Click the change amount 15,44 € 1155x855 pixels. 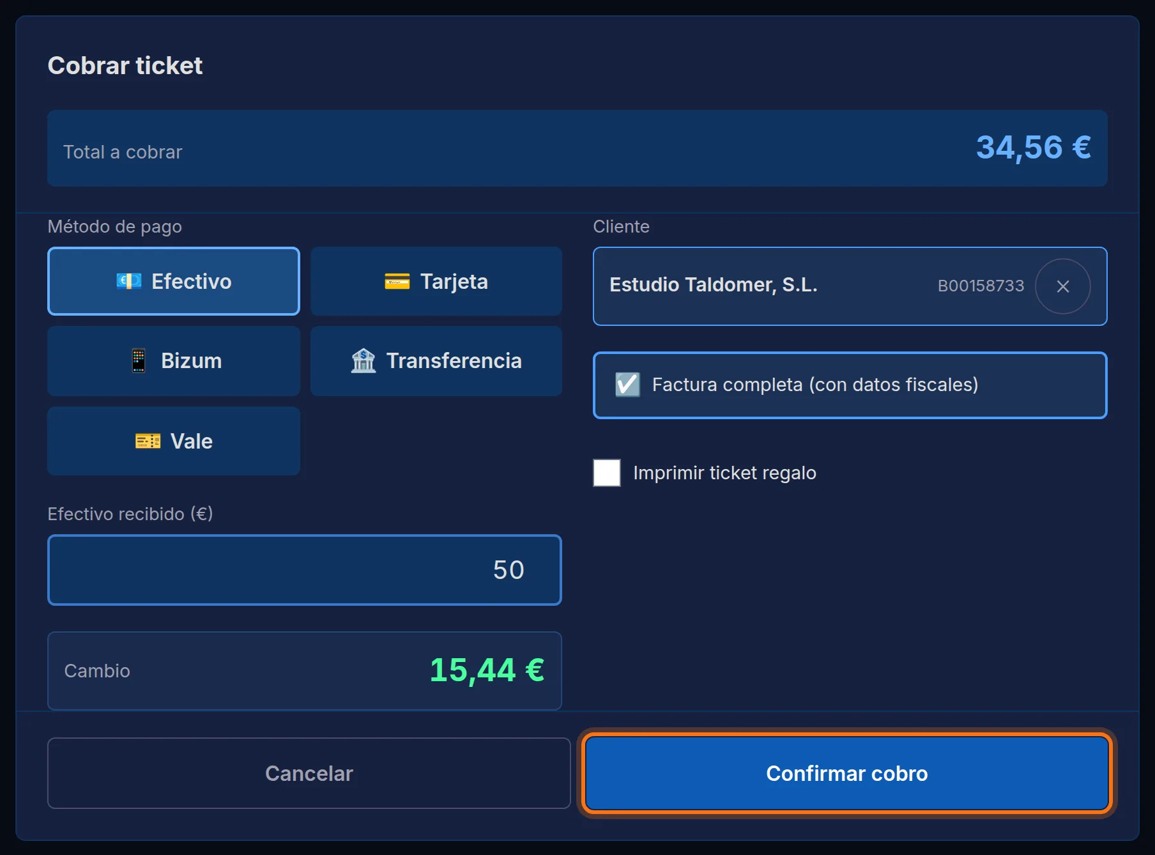point(487,670)
